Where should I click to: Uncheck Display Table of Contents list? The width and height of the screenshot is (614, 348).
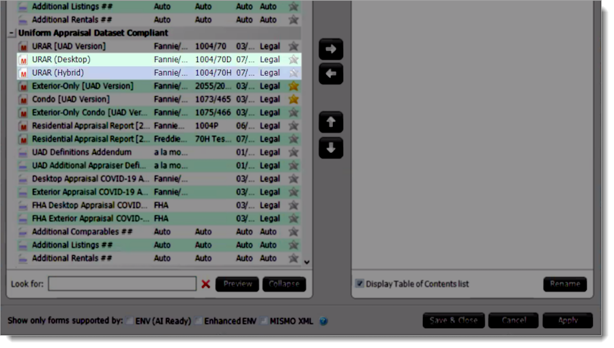[x=360, y=283]
